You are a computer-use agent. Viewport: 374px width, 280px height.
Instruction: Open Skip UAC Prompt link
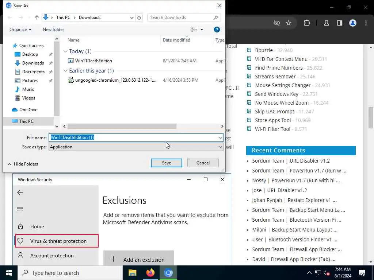coord(275,112)
